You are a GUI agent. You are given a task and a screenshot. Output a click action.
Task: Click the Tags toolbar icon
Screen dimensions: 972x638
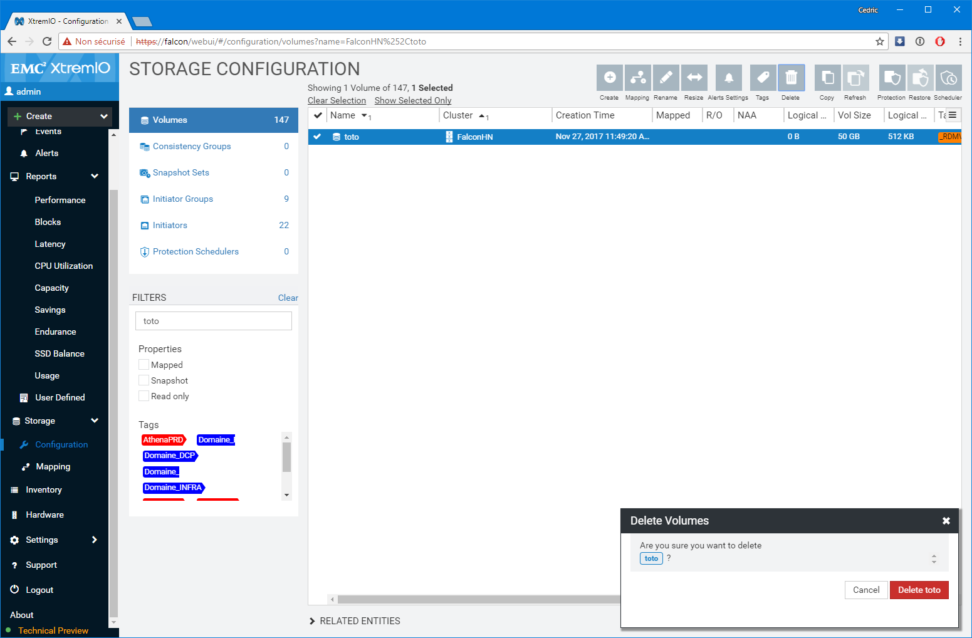763,78
